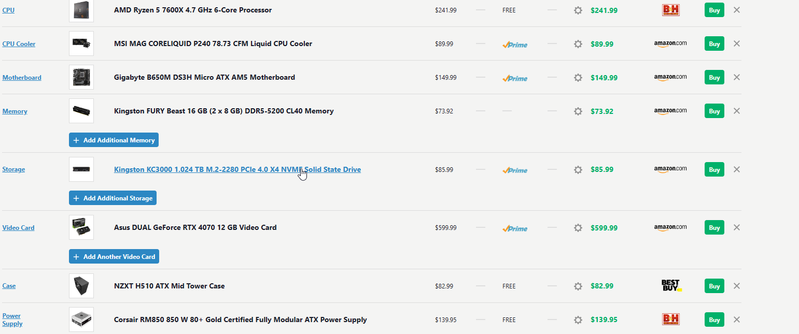Click the Amazon logo in Motherboard row

click(670, 77)
